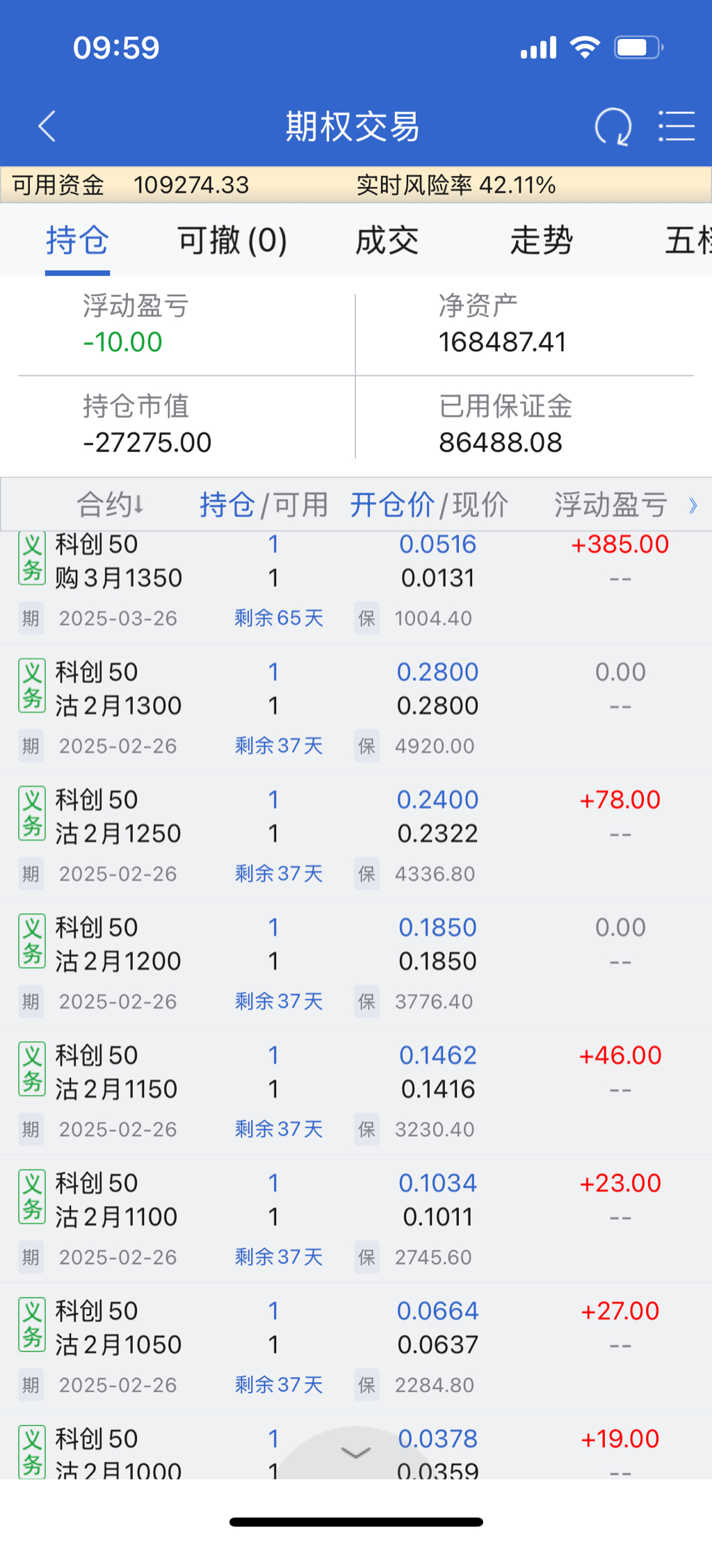
Task: Tap 义务 badge of 沽2月1150 contract
Action: [32, 1070]
